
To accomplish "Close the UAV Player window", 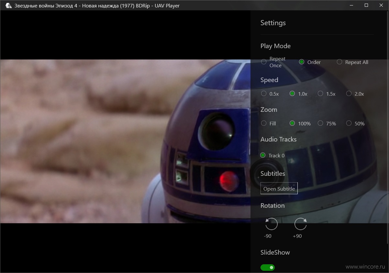I will [x=381, y=5].
